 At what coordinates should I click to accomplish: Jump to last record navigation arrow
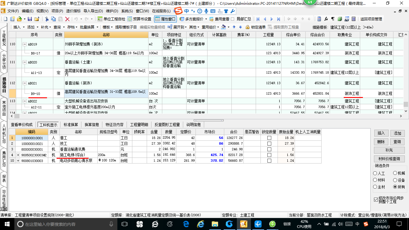point(278,19)
